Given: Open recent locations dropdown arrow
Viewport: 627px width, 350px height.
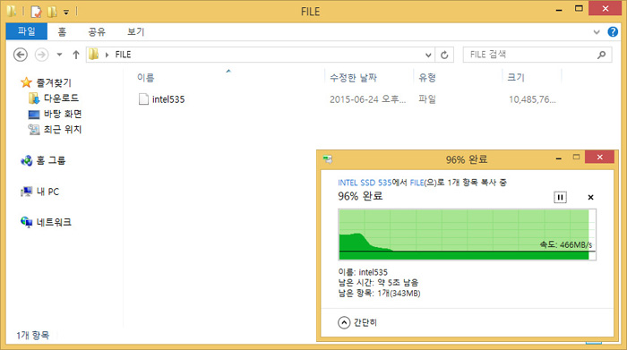Looking at the screenshot, I should pyautogui.click(x=59, y=55).
